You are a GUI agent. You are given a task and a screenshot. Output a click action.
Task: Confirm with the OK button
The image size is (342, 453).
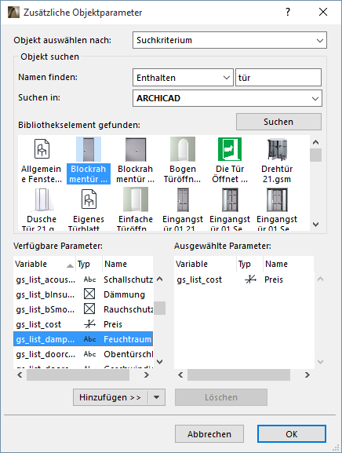click(292, 434)
